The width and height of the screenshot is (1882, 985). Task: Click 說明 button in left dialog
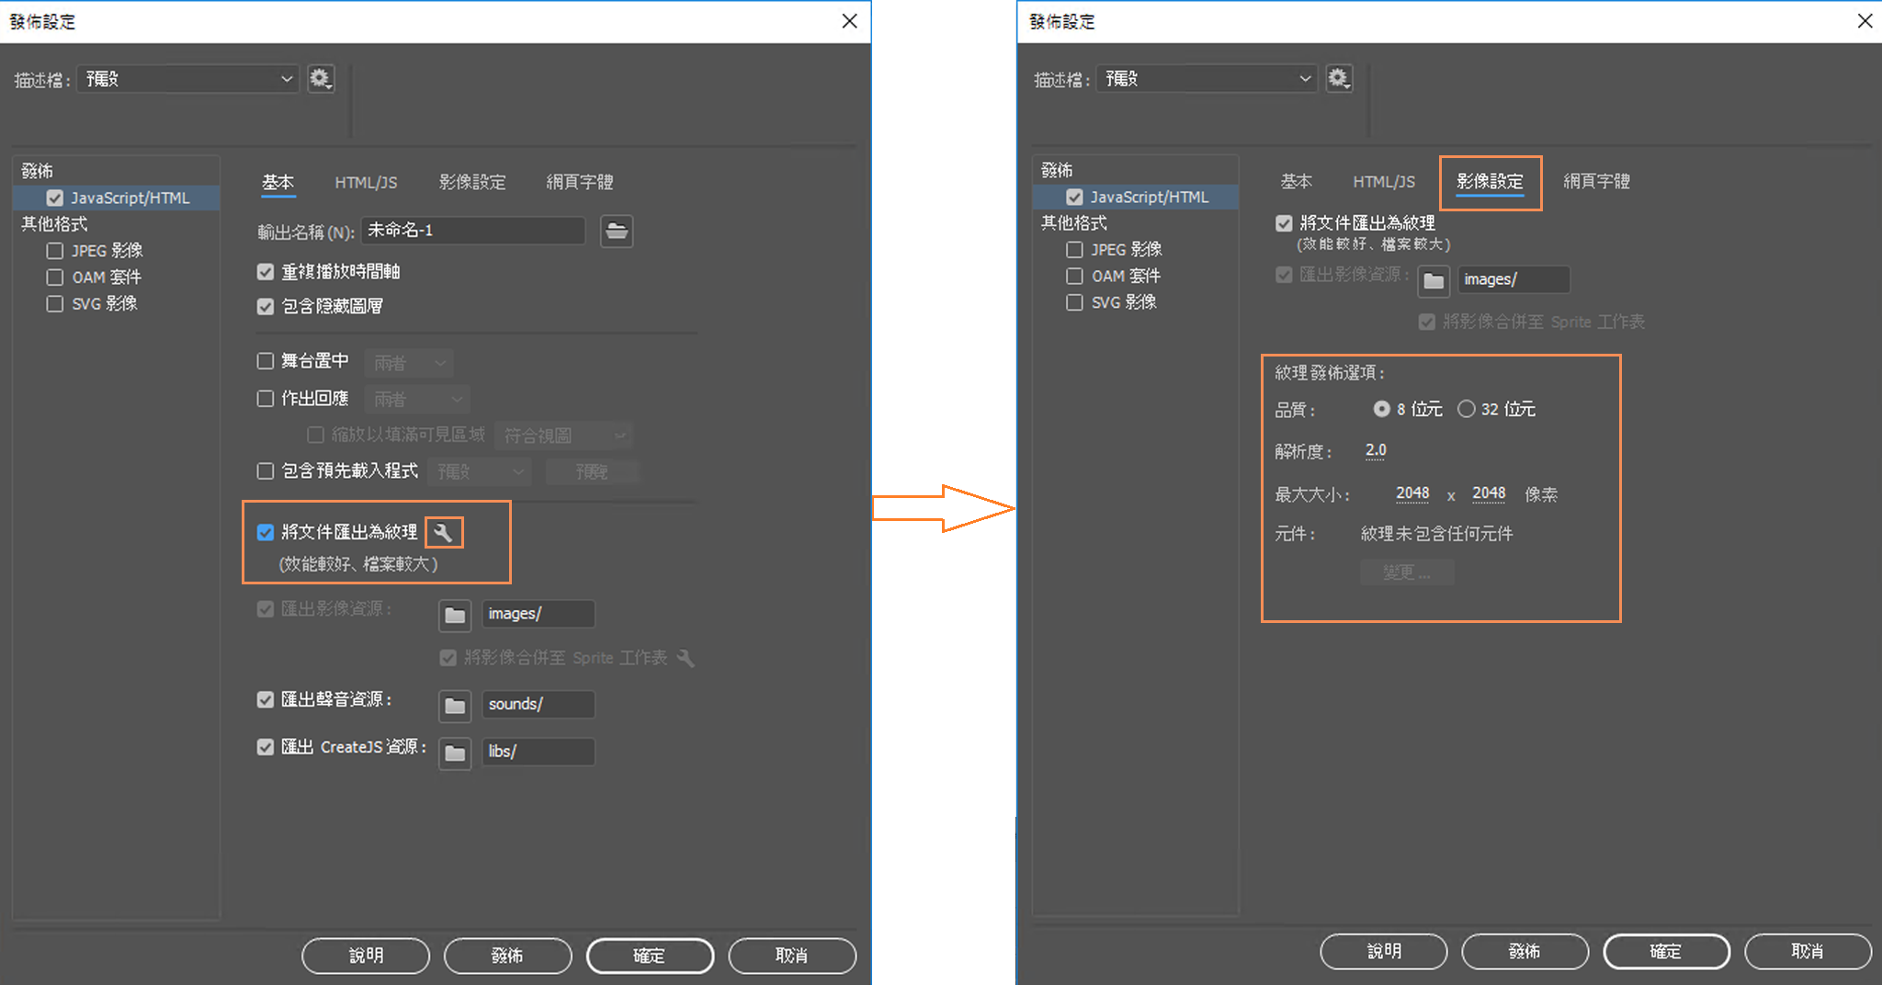click(366, 956)
